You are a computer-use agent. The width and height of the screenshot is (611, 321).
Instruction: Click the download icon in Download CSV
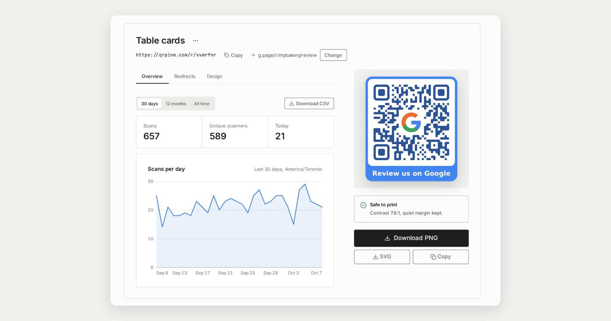pyautogui.click(x=291, y=103)
